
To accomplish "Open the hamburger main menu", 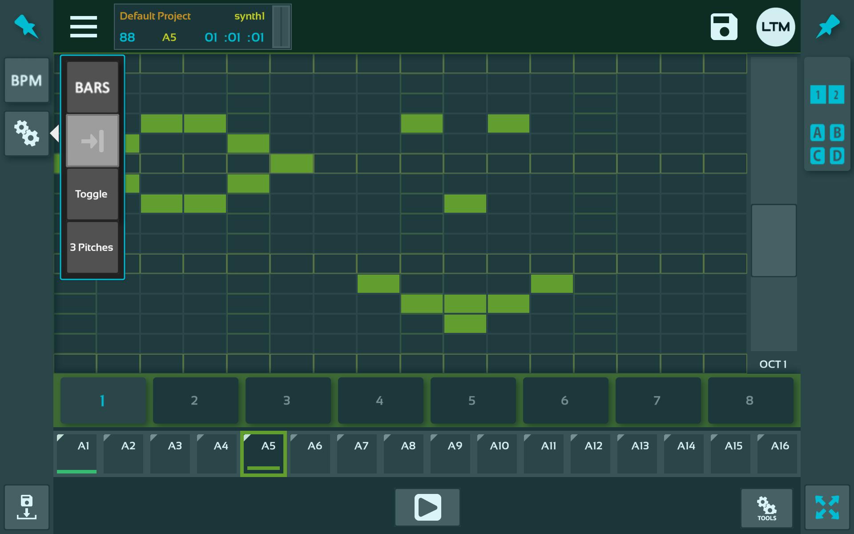I will [84, 27].
